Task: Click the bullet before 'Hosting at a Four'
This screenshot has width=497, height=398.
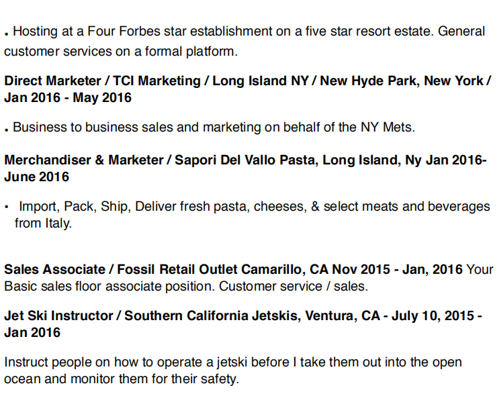Action: pos(6,34)
